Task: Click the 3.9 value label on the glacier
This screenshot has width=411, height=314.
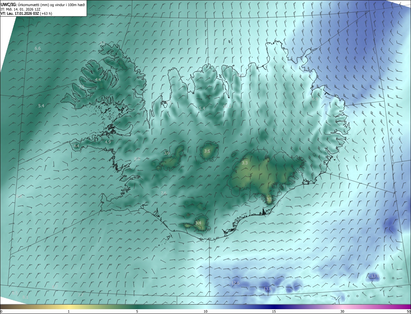Action: coord(167,153)
